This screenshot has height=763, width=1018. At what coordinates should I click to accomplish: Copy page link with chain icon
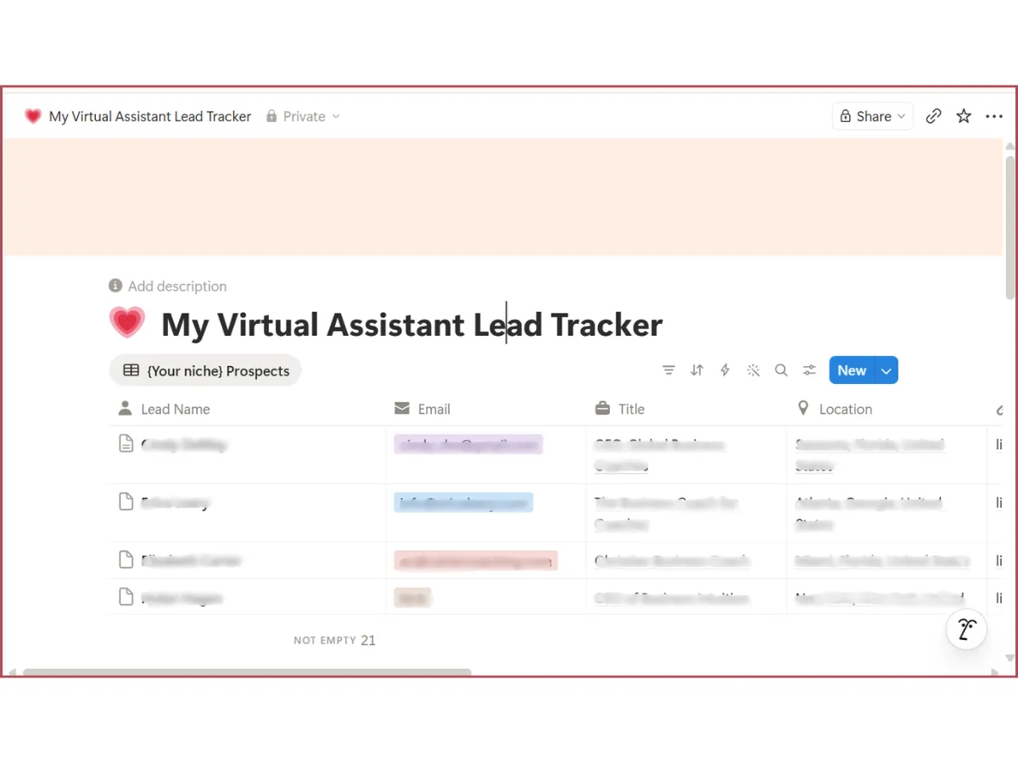933,116
